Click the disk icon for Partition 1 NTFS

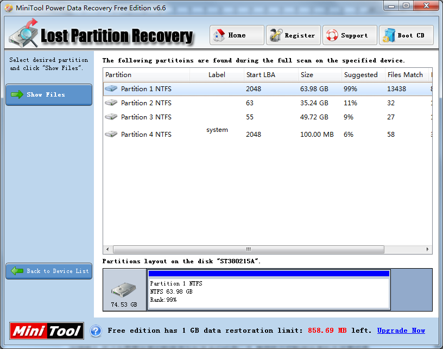point(111,88)
